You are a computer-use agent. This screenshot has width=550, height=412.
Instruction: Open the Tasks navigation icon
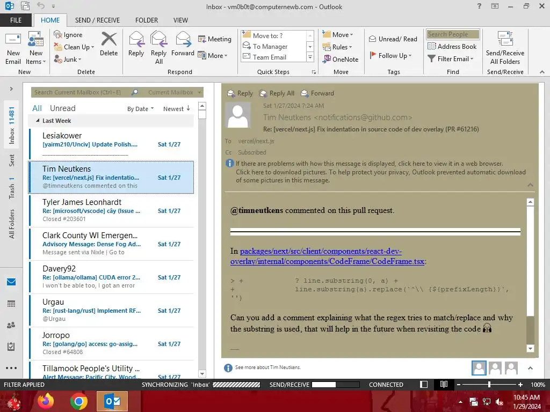pyautogui.click(x=11, y=347)
